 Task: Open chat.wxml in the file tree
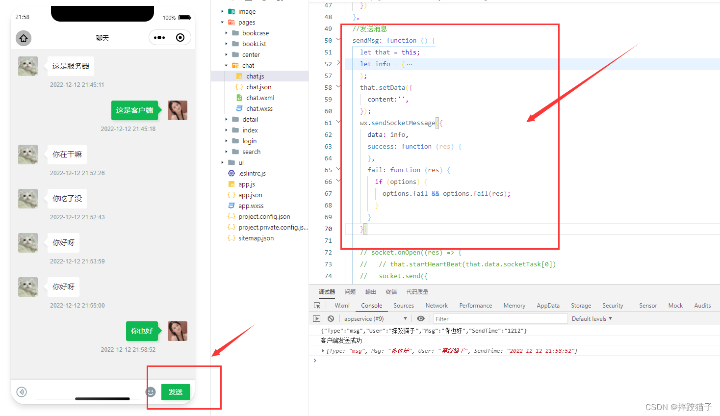(x=260, y=98)
